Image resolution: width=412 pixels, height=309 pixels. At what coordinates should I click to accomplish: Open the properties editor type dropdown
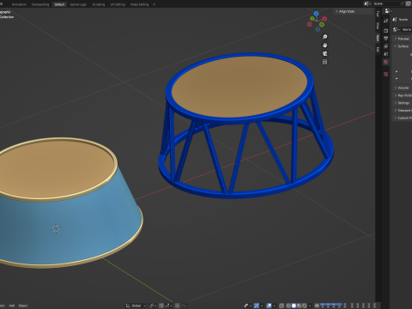(x=388, y=11)
